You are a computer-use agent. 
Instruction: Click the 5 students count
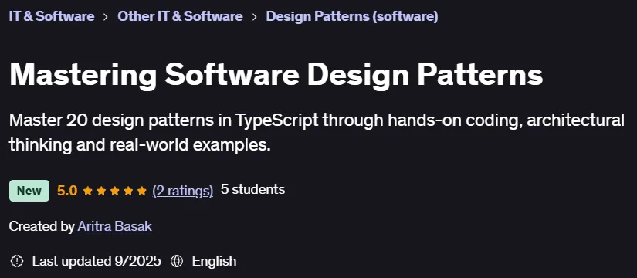[252, 189]
